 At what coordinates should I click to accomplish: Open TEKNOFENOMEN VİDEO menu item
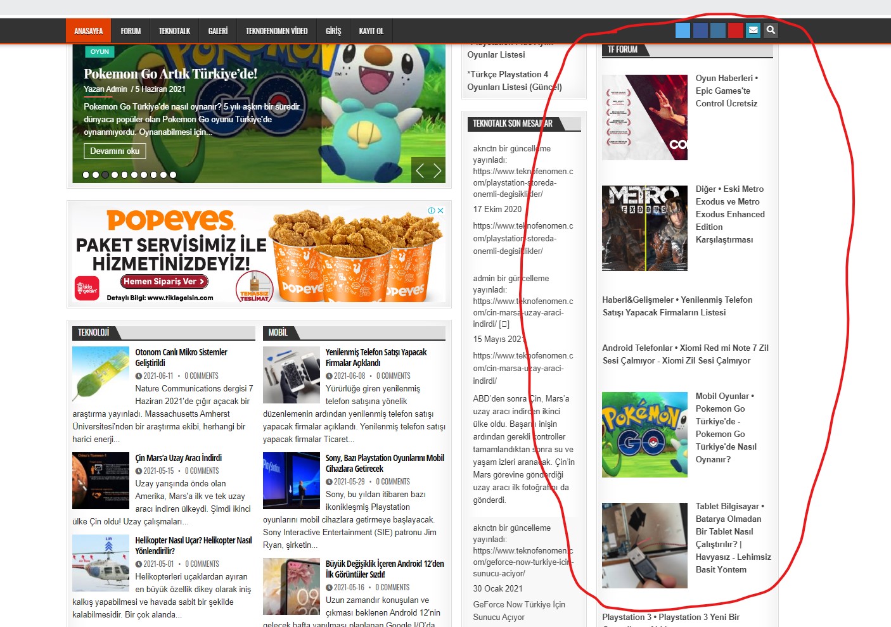(x=276, y=31)
